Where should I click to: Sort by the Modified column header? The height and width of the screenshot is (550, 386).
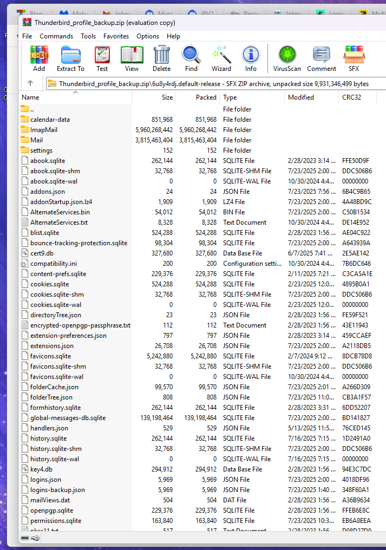pyautogui.click(x=312, y=97)
